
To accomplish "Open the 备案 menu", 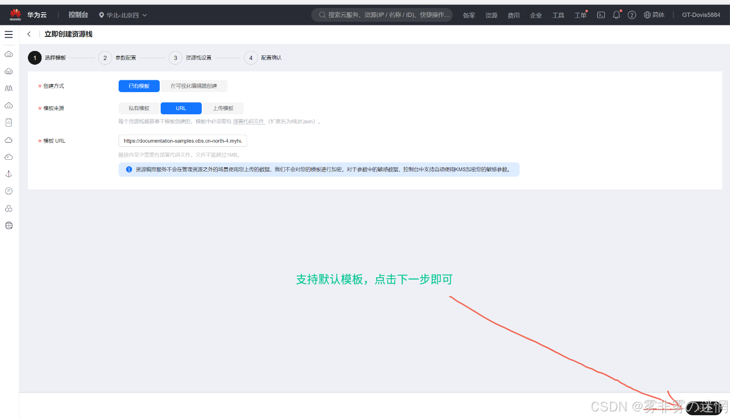I will point(469,15).
